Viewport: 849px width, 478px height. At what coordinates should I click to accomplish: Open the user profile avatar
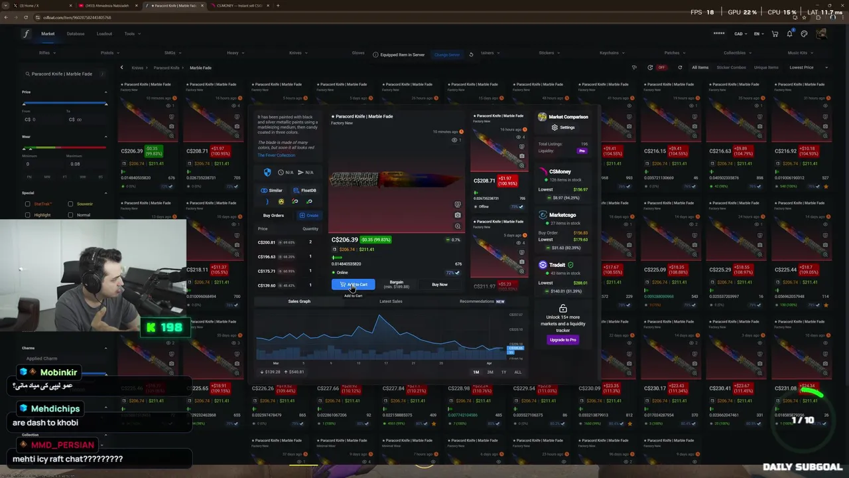tap(821, 34)
